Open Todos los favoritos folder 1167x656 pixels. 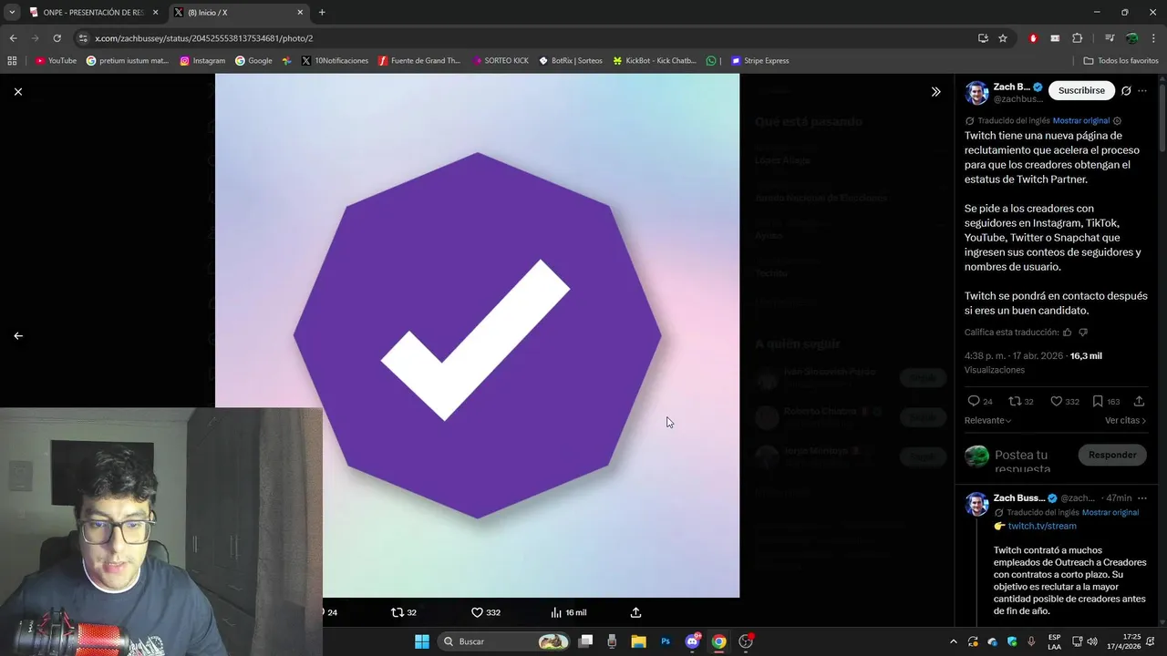click(1121, 61)
